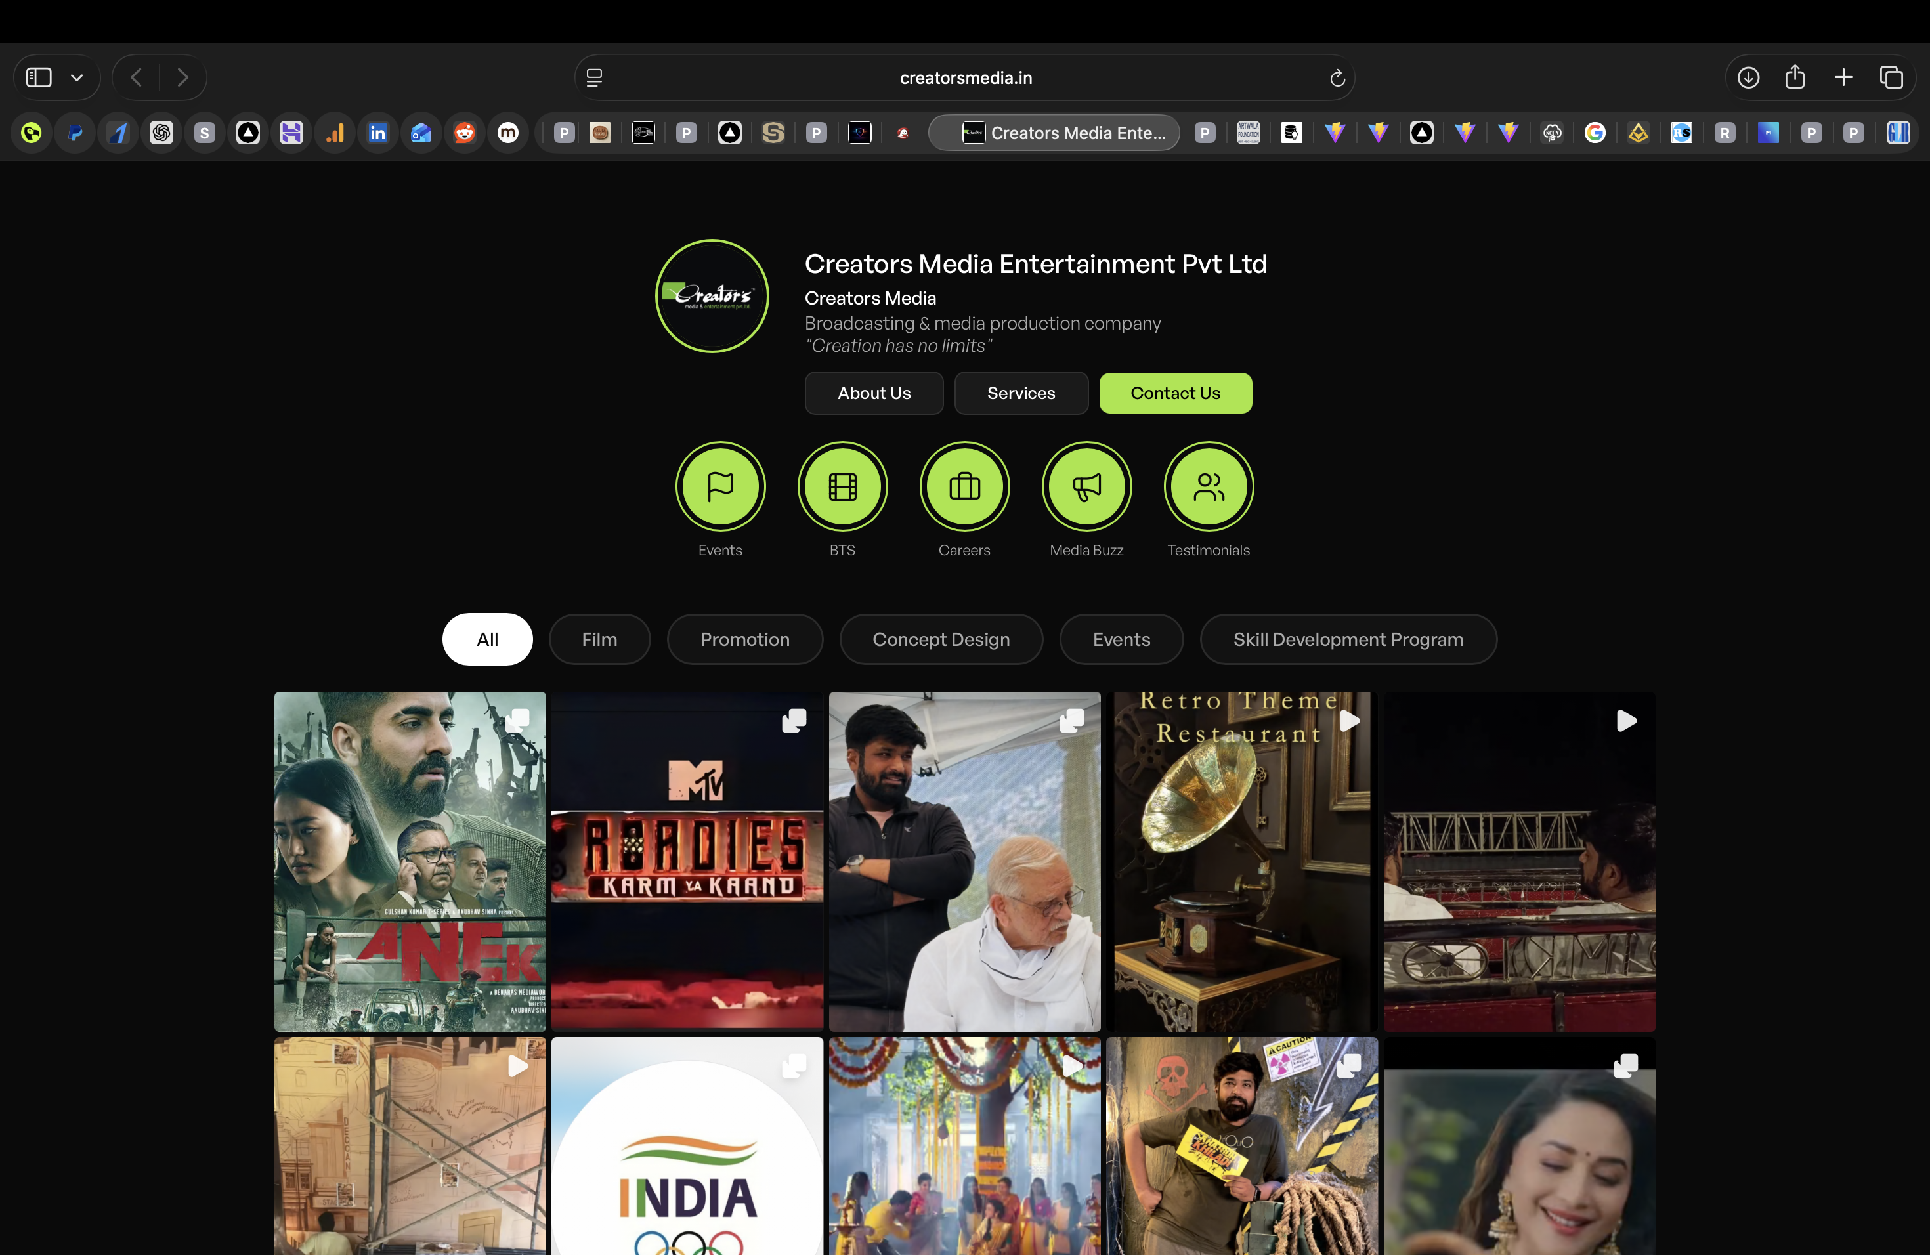This screenshot has width=1930, height=1255.
Task: Select the Skill Development Program filter
Action: 1348,639
